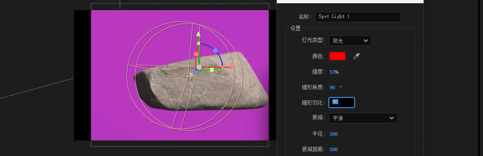The height and width of the screenshot is (156, 483).
Task: Click the 锥形羽化 label
Action: click(x=314, y=103)
